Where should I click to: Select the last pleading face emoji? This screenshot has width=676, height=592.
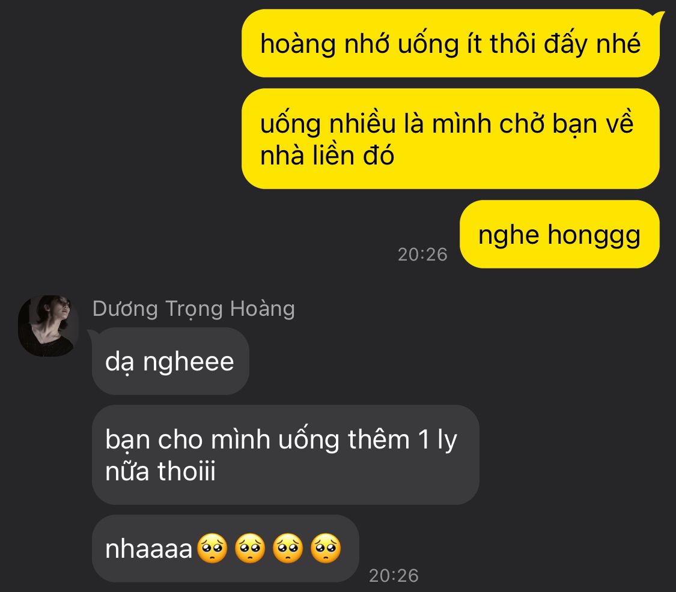tap(326, 549)
